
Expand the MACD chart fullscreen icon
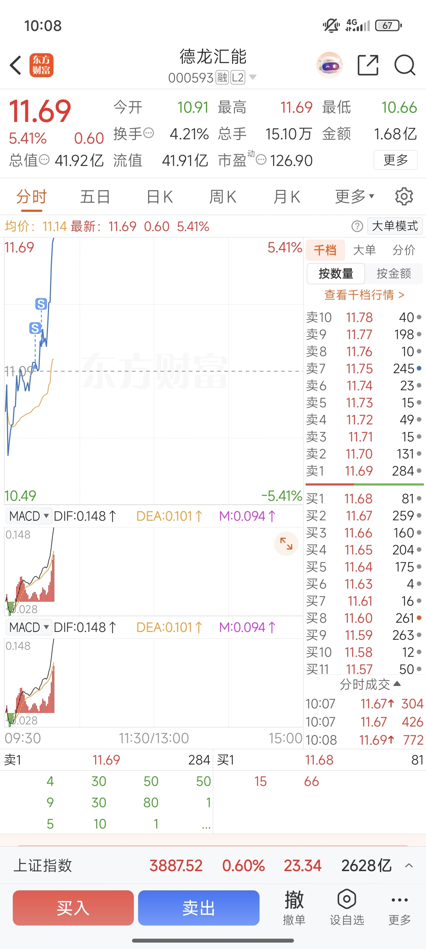(x=286, y=544)
